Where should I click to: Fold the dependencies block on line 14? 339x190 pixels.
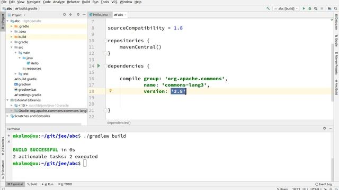[x=105, y=66]
